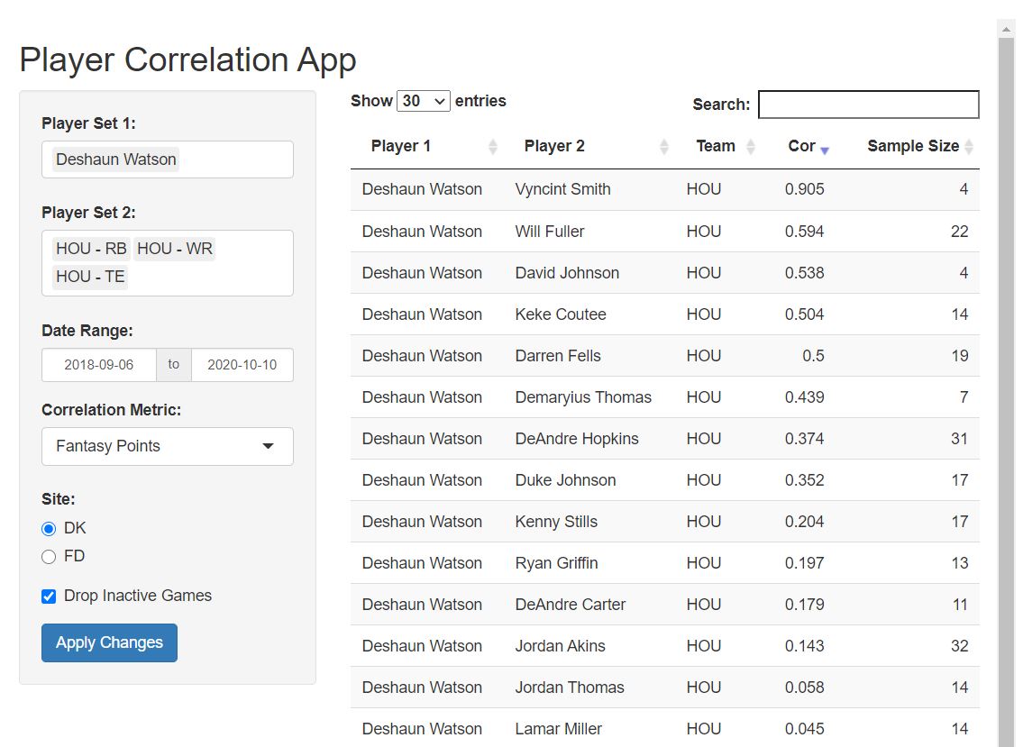Click scrollbar up arrow
This screenshot has height=747, width=1023.
1007,29
